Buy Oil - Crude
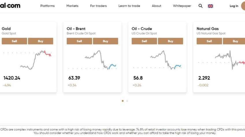Viewport: 245px width, 137px height. [x=170, y=41]
